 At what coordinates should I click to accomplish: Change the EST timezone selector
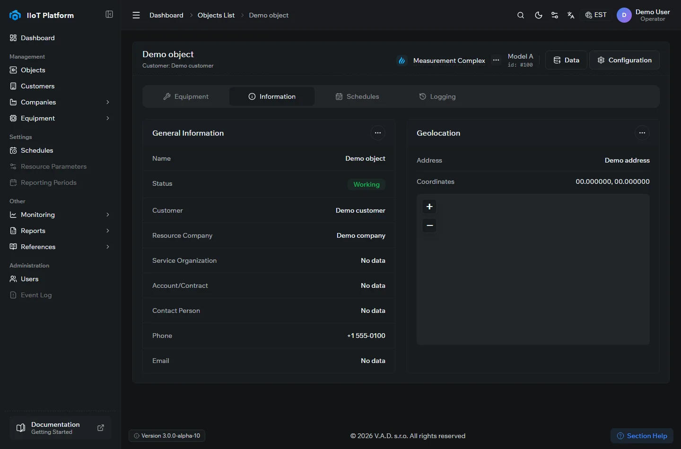tap(596, 15)
